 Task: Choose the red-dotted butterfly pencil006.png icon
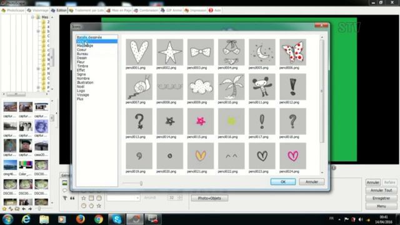coord(292,52)
